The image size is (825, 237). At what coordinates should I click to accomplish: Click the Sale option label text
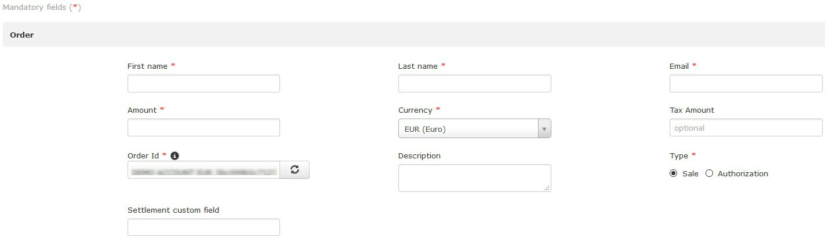pos(690,174)
